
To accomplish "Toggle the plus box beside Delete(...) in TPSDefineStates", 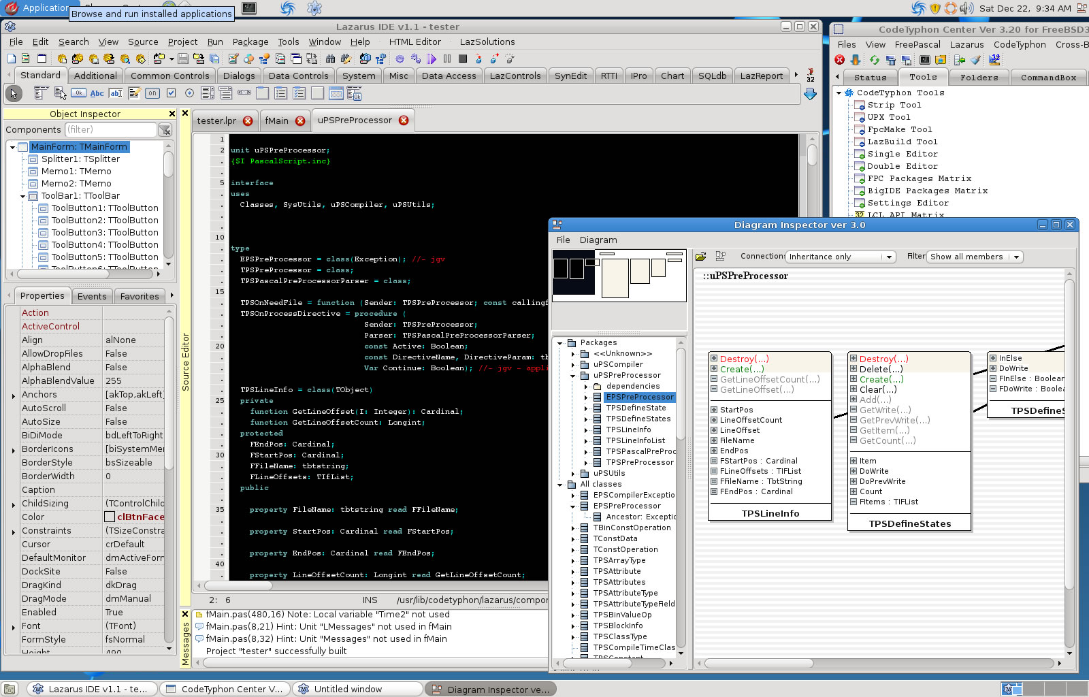I will [x=854, y=369].
